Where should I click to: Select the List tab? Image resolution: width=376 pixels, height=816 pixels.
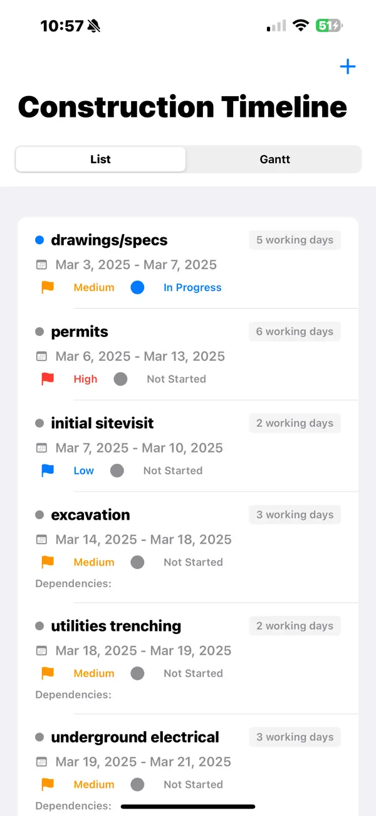(x=100, y=159)
